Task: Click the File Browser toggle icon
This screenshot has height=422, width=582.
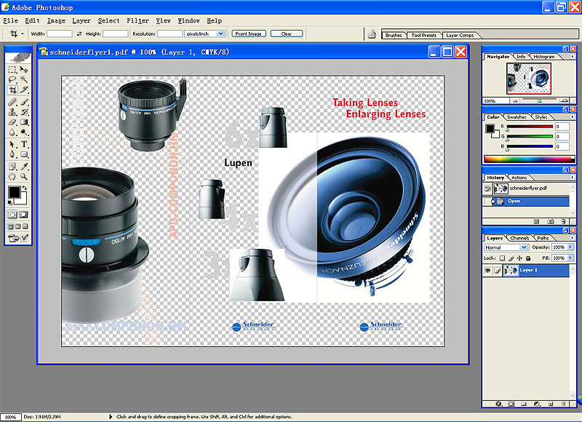Action: (x=372, y=35)
